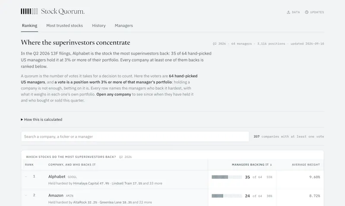
Task: Click Company, and who backs it header
Action: (x=72, y=165)
